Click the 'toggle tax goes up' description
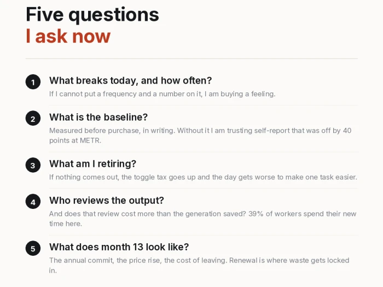Image resolution: width=383 pixels, height=287 pixels. click(203, 177)
